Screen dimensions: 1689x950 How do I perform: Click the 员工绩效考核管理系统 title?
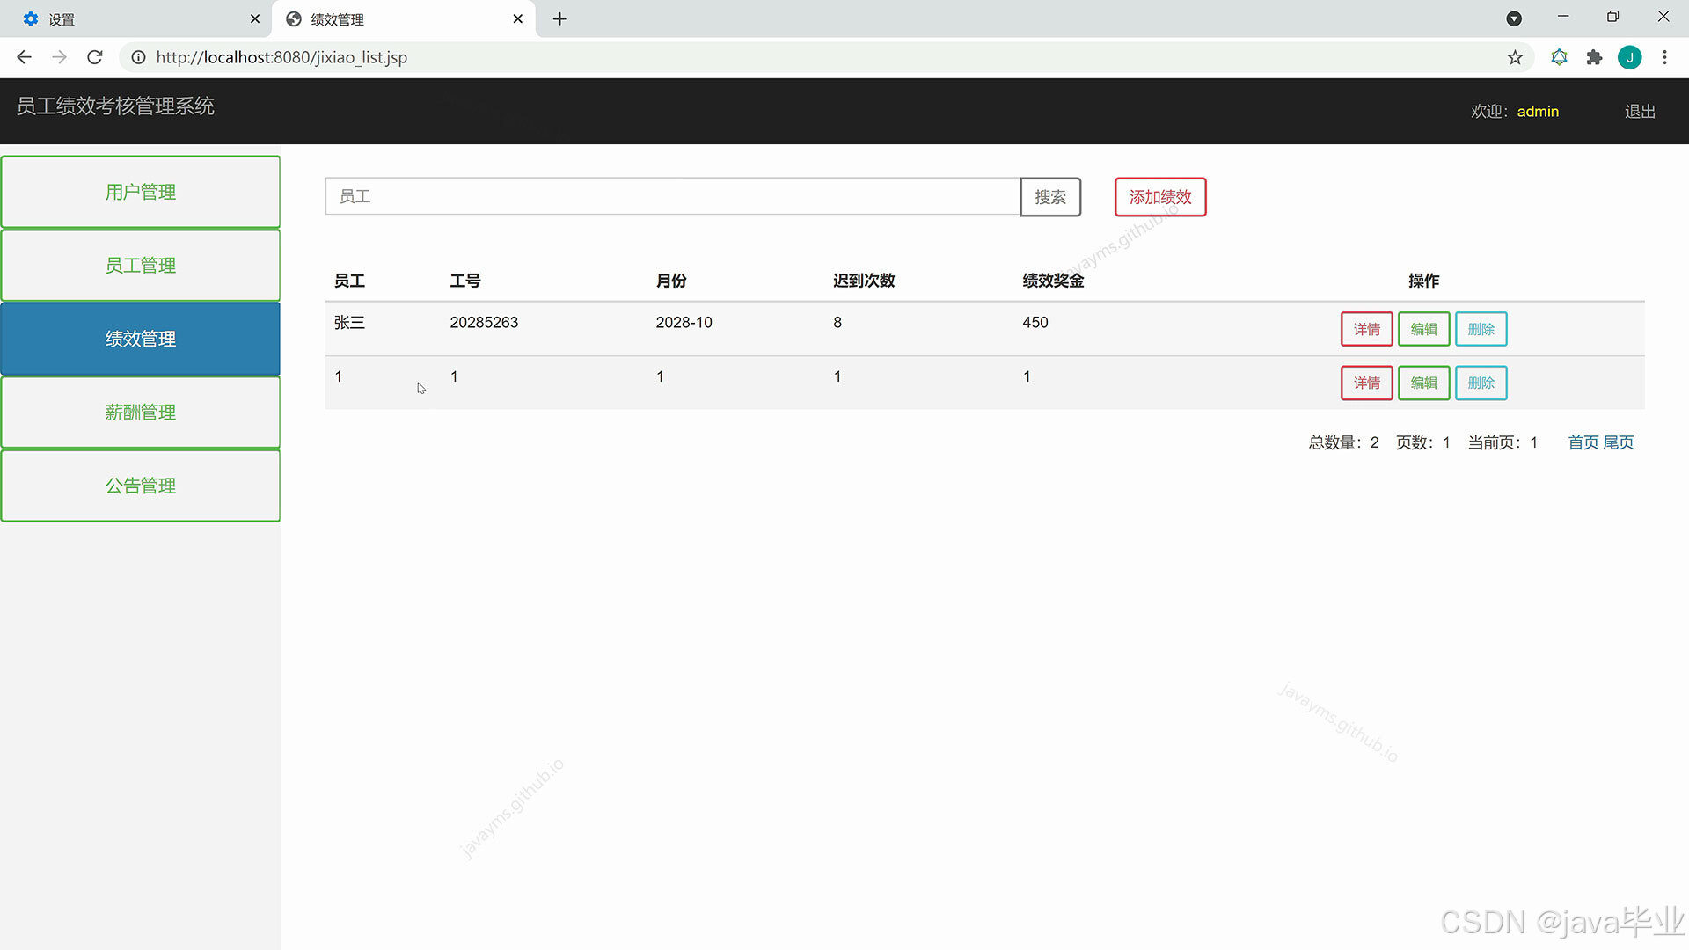point(115,106)
